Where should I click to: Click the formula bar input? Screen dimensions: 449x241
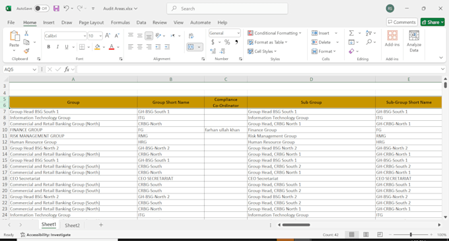(x=259, y=69)
